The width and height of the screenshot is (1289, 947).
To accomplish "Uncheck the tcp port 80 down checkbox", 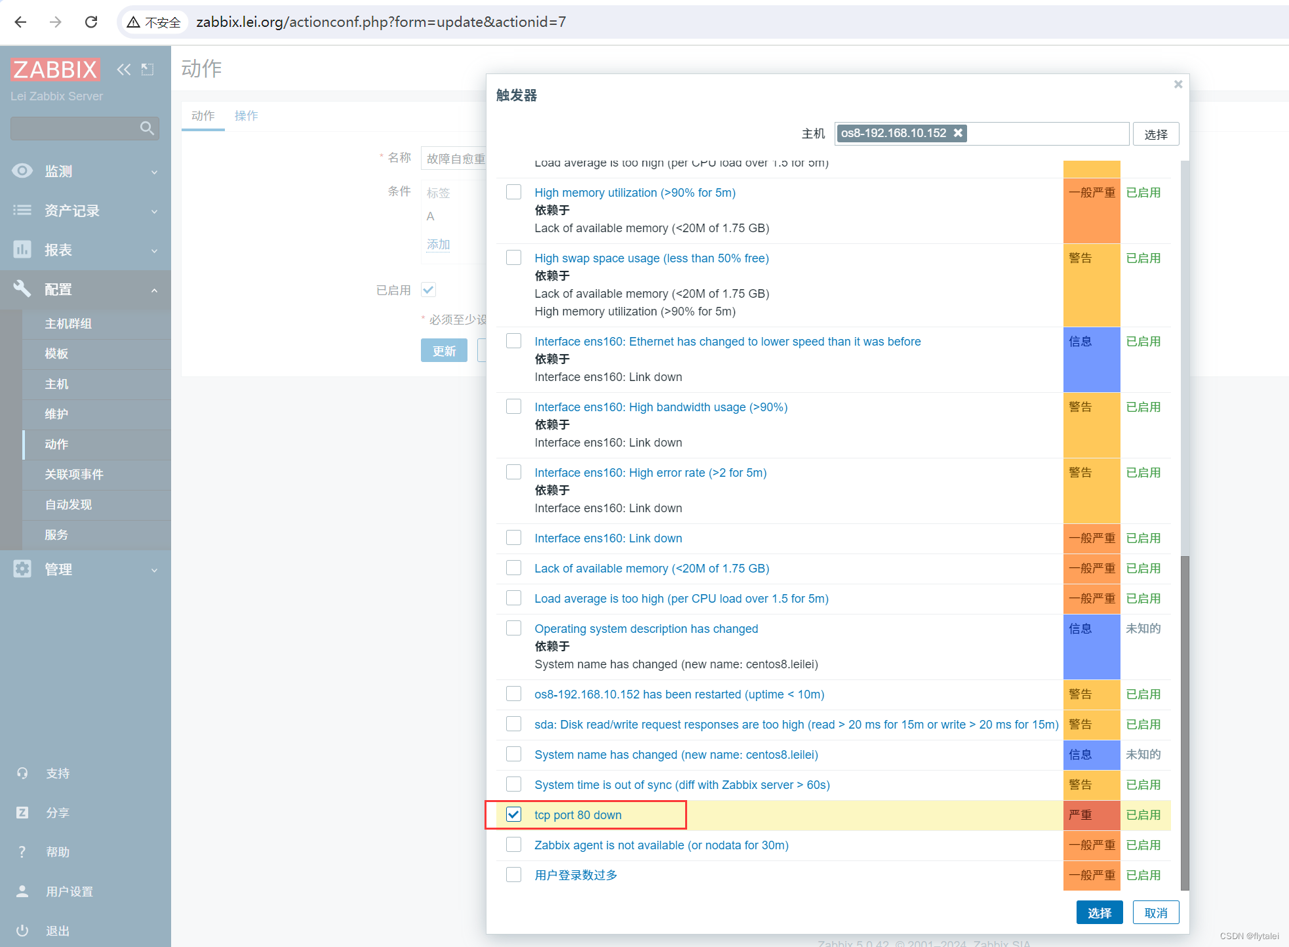I will pos(514,815).
